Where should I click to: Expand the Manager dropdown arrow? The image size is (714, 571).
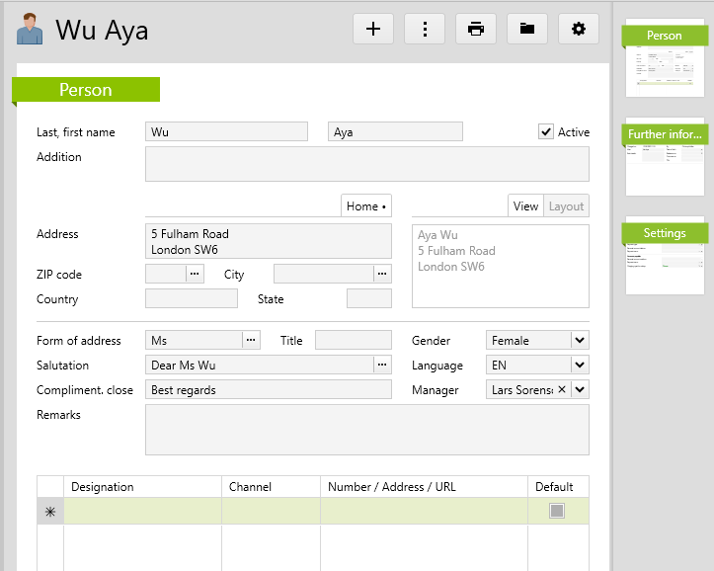(x=580, y=389)
